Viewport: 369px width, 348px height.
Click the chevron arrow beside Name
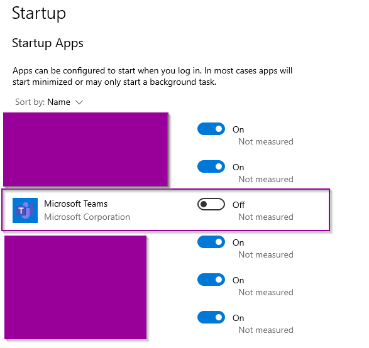click(79, 102)
